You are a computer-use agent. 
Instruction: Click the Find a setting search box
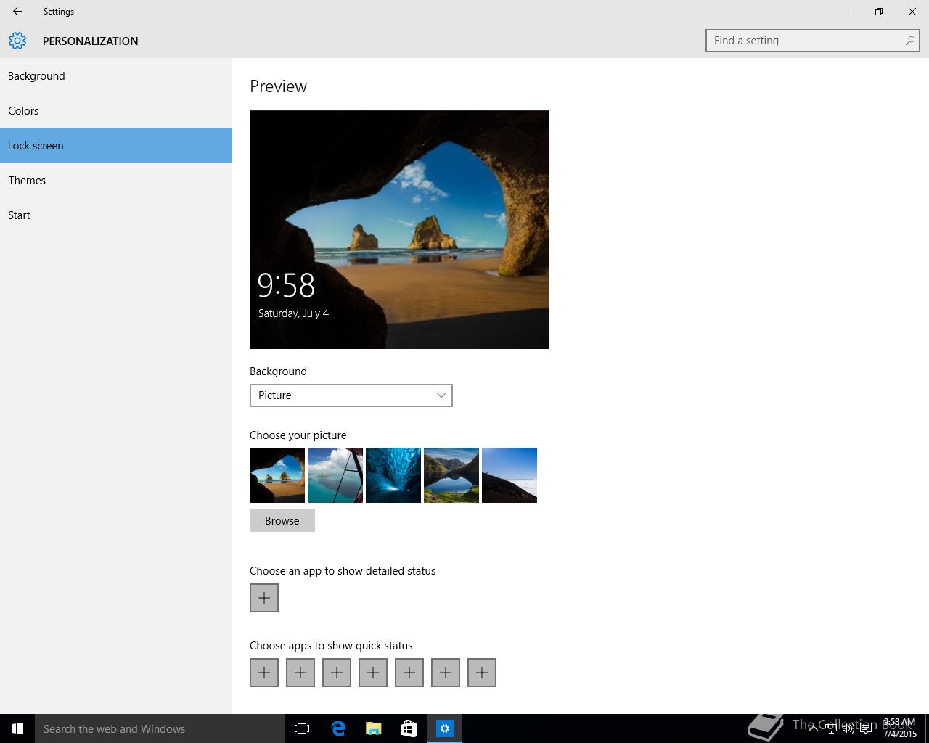(812, 41)
